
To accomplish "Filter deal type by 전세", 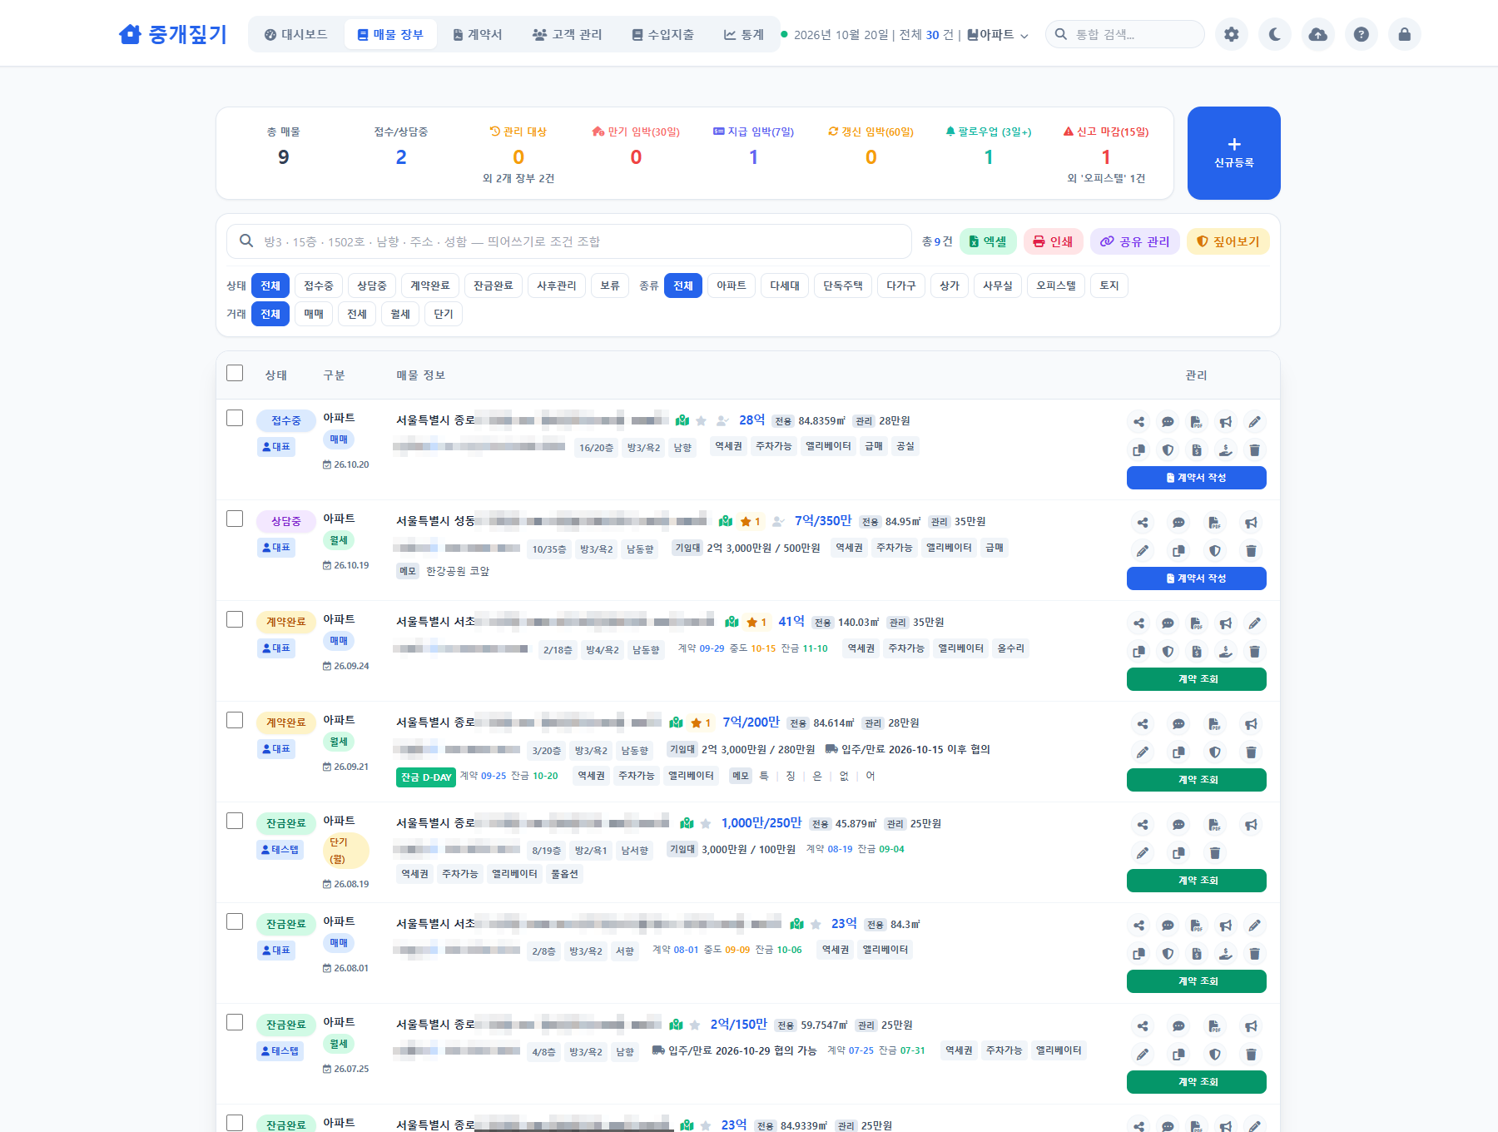I will (357, 314).
